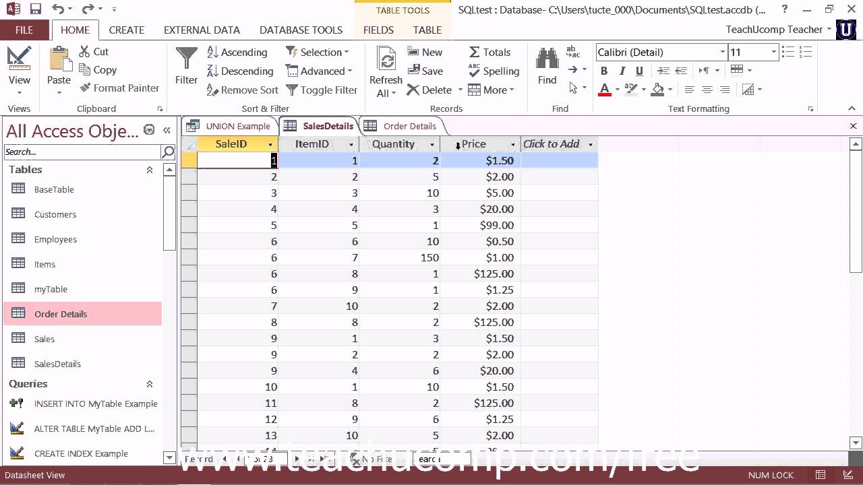863x485 pixels.
Task: Click the Save icon in quick access toolbar
Action: (36, 9)
